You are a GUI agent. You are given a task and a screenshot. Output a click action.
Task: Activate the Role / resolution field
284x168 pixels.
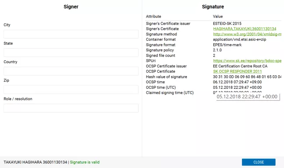[71, 108]
